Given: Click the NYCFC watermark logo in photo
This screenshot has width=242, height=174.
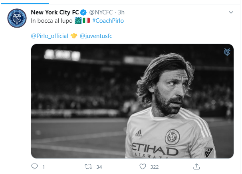Looking at the screenshot, I should point(227,52).
